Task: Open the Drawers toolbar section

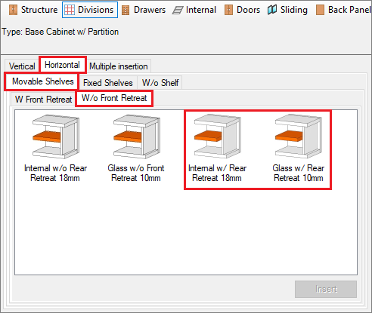Action: (x=144, y=10)
